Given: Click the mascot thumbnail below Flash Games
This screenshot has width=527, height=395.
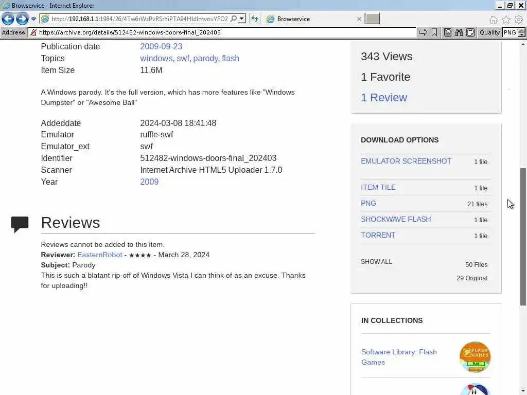Looking at the screenshot, I should [475, 389].
